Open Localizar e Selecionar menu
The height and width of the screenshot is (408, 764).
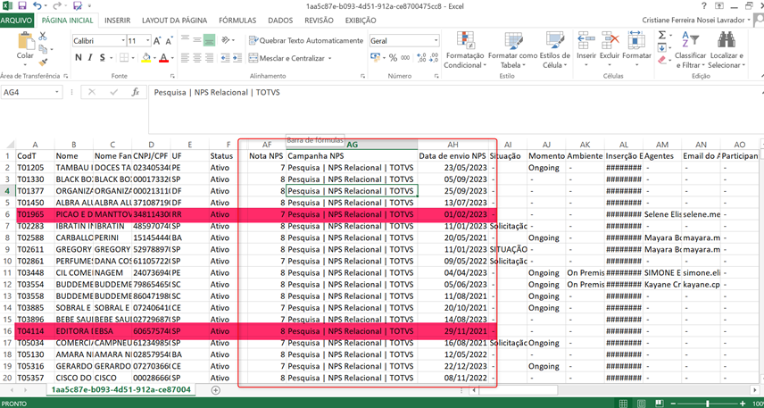click(727, 51)
